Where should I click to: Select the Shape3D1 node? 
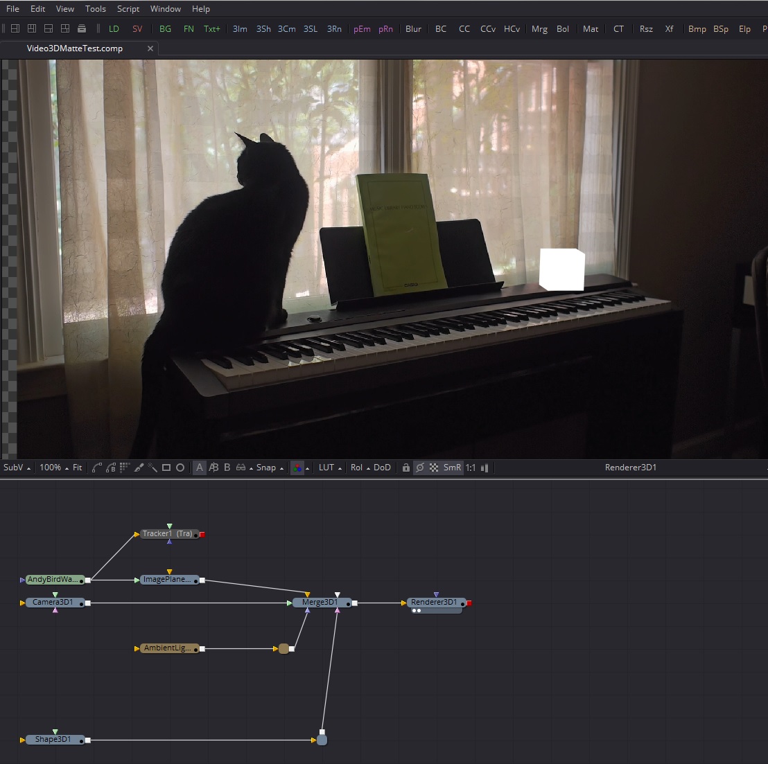(55, 740)
